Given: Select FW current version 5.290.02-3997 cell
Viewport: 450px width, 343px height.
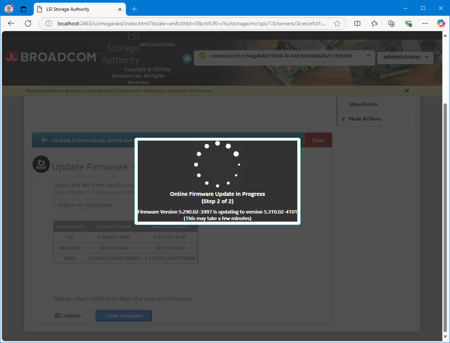Looking at the screenshot, I should (114, 237).
